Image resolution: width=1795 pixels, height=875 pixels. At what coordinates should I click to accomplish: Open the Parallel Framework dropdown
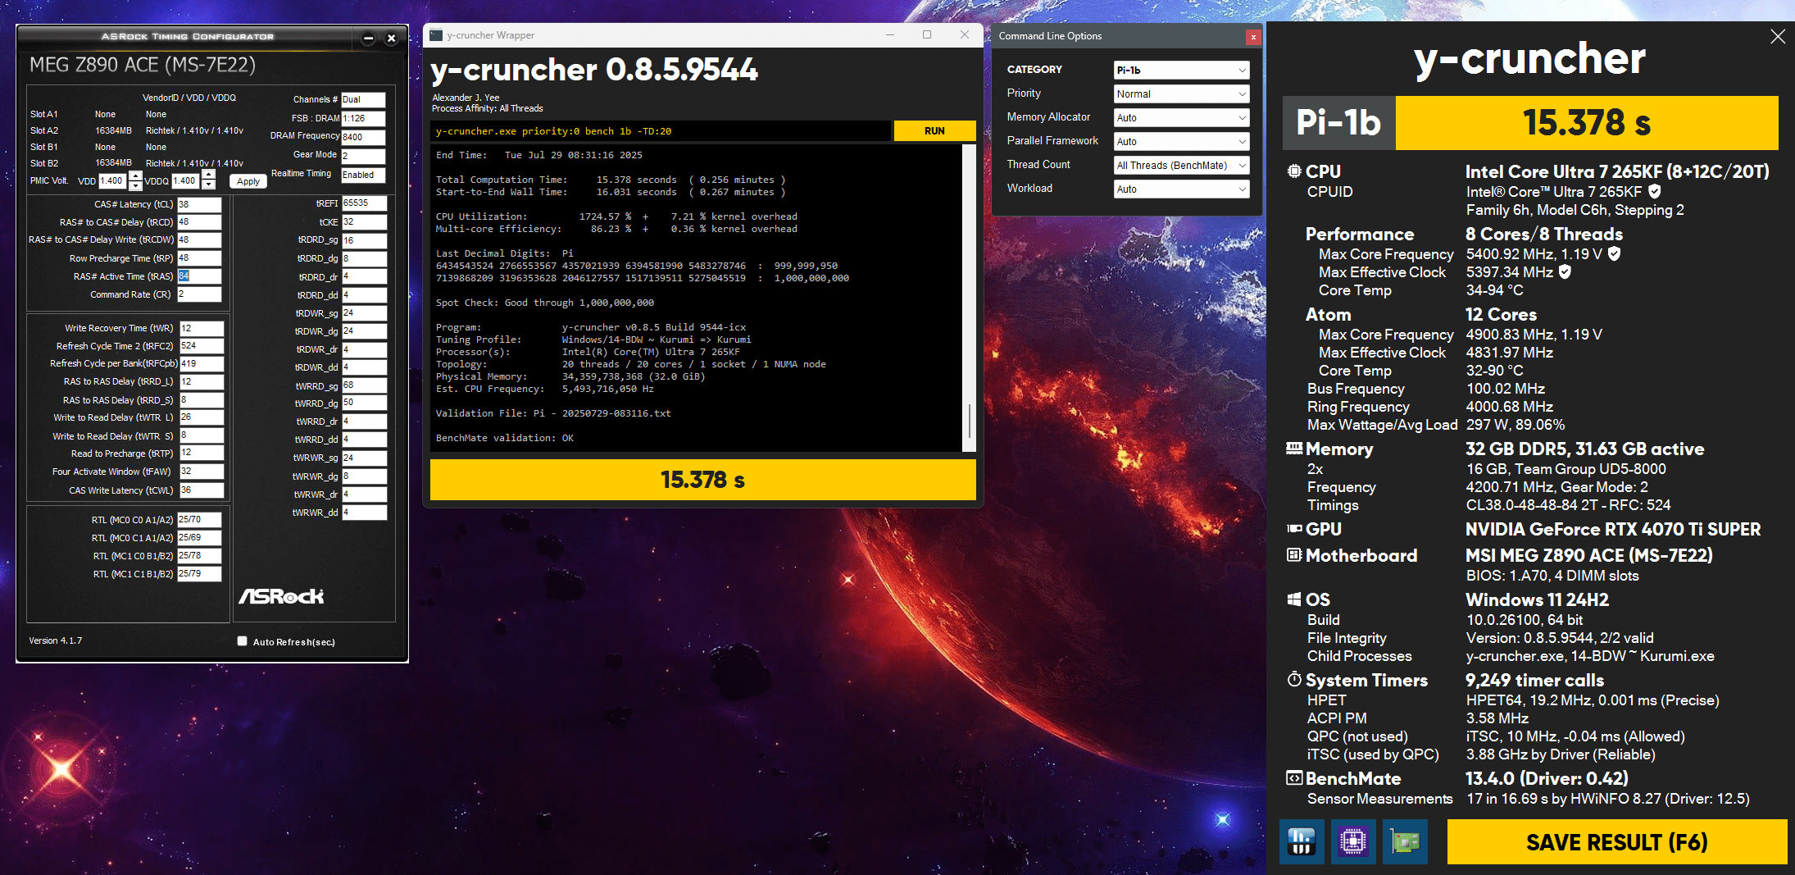click(x=1181, y=141)
